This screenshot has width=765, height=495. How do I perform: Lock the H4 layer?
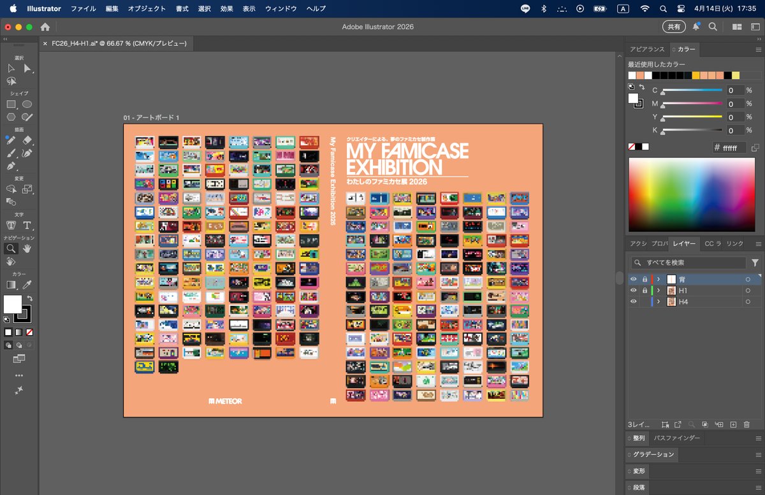(645, 302)
